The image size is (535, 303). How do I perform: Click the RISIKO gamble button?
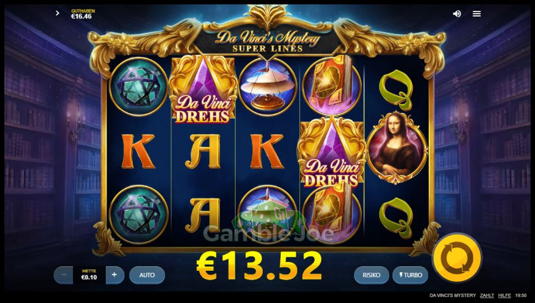pos(372,275)
